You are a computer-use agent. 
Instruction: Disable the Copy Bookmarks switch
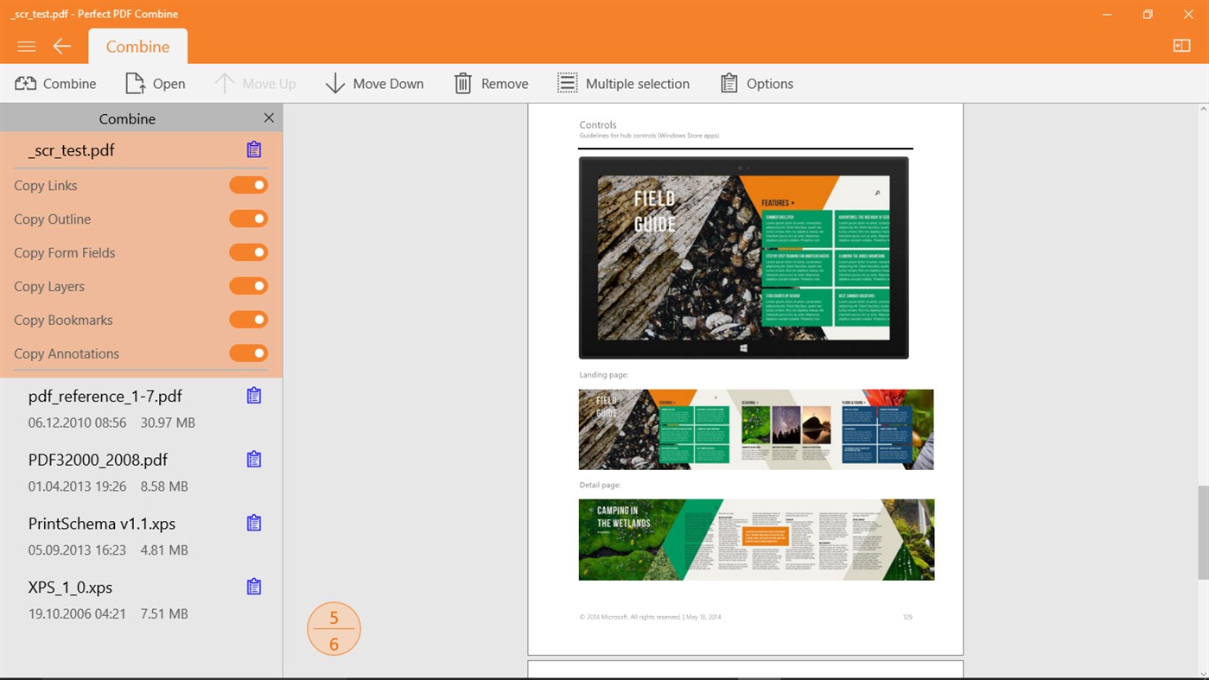click(248, 319)
